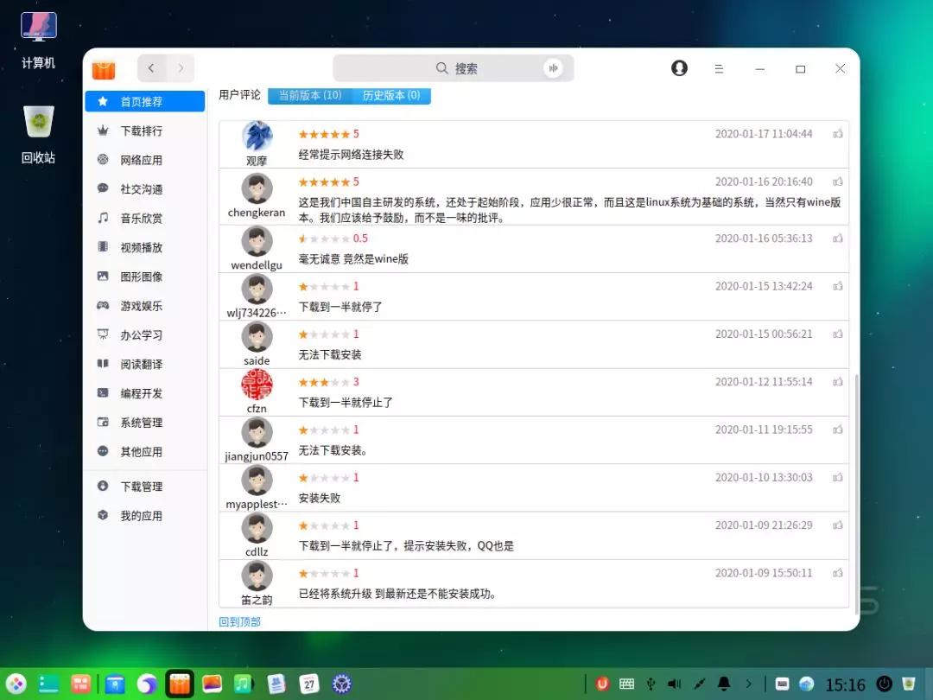Launch the Calendar app from the taskbar
Viewport: 933px width, 700px height.
[308, 683]
